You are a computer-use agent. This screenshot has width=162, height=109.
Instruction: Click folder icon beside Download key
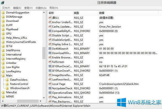point(3,21)
